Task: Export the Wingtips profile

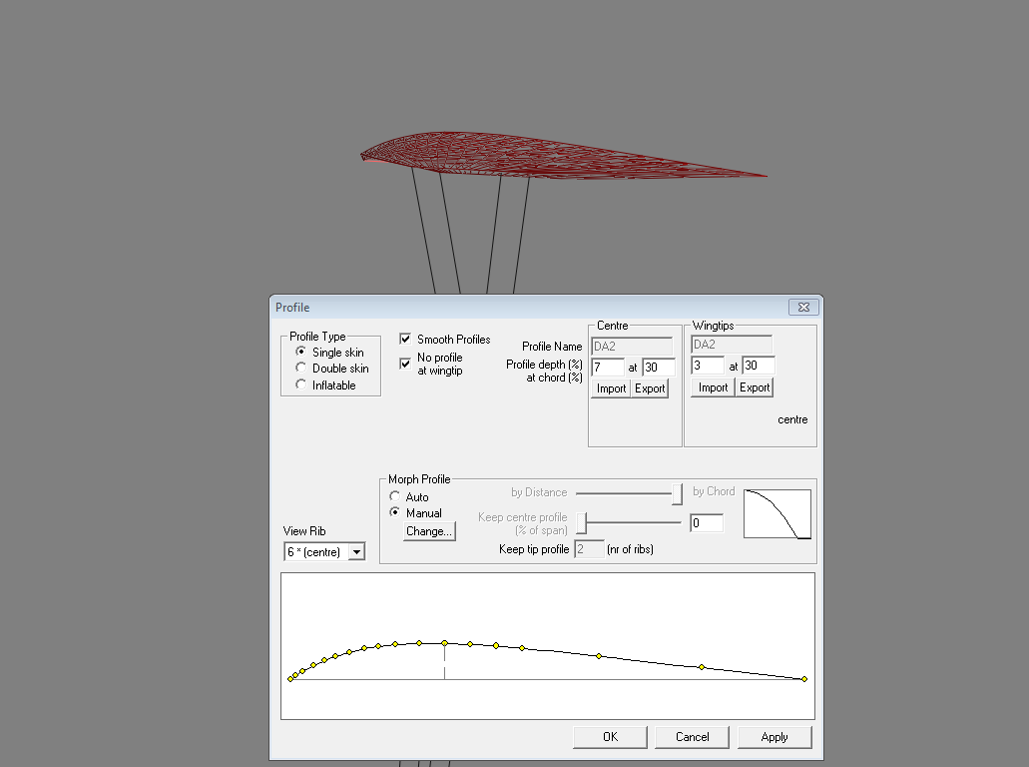Action: point(755,387)
